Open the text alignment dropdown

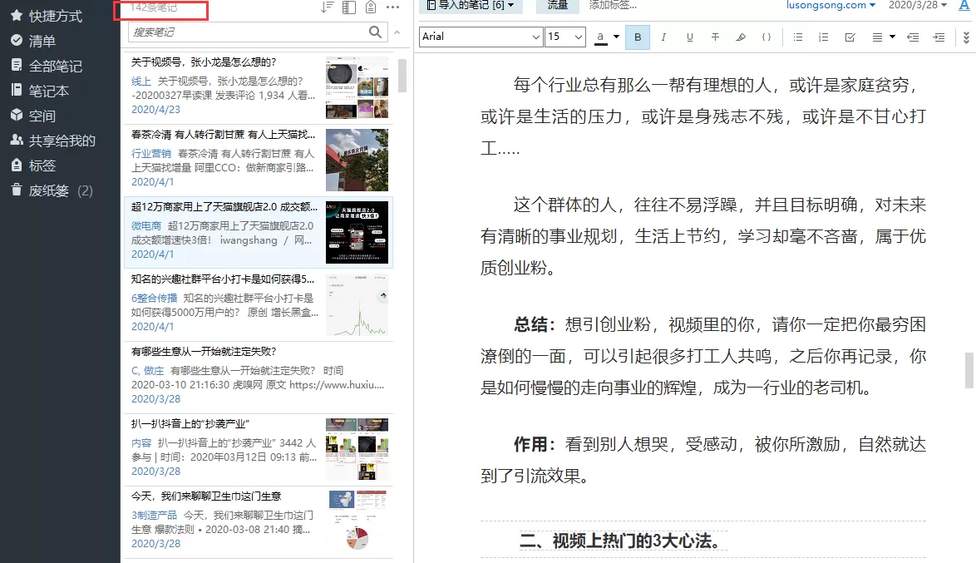(x=883, y=37)
